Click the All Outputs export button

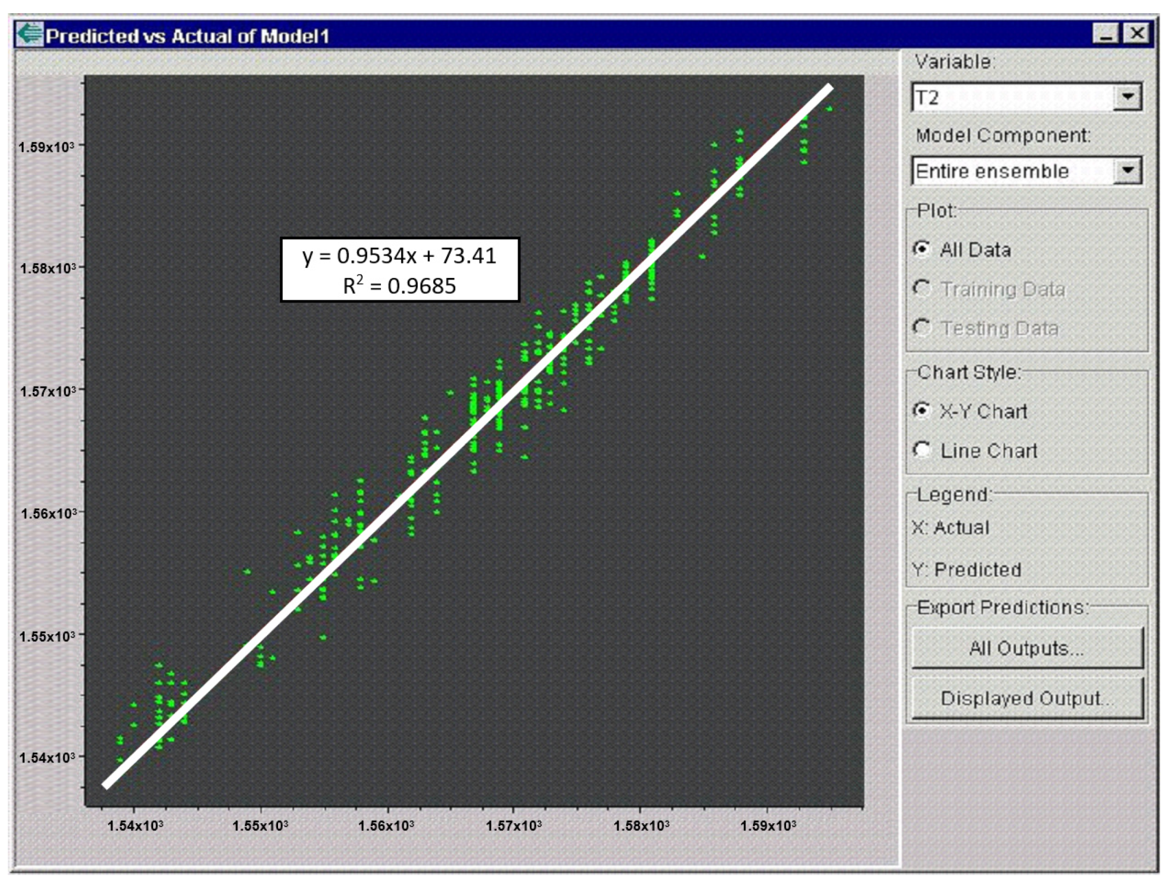[1027, 649]
